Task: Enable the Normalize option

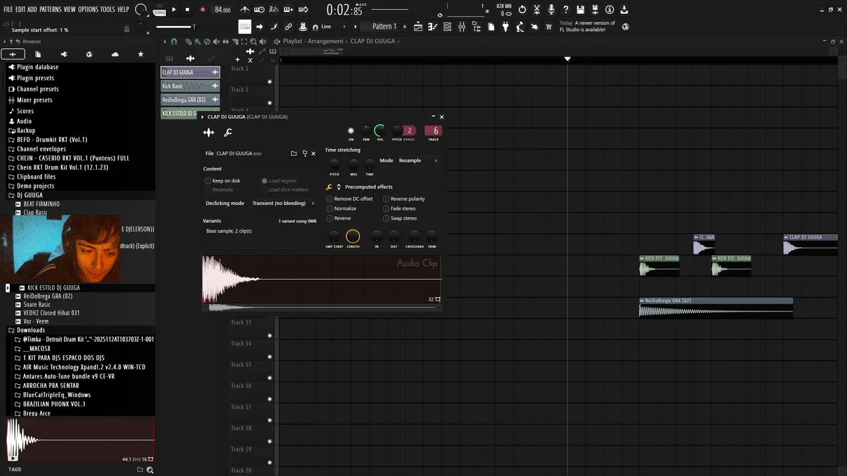Action: click(x=341, y=208)
